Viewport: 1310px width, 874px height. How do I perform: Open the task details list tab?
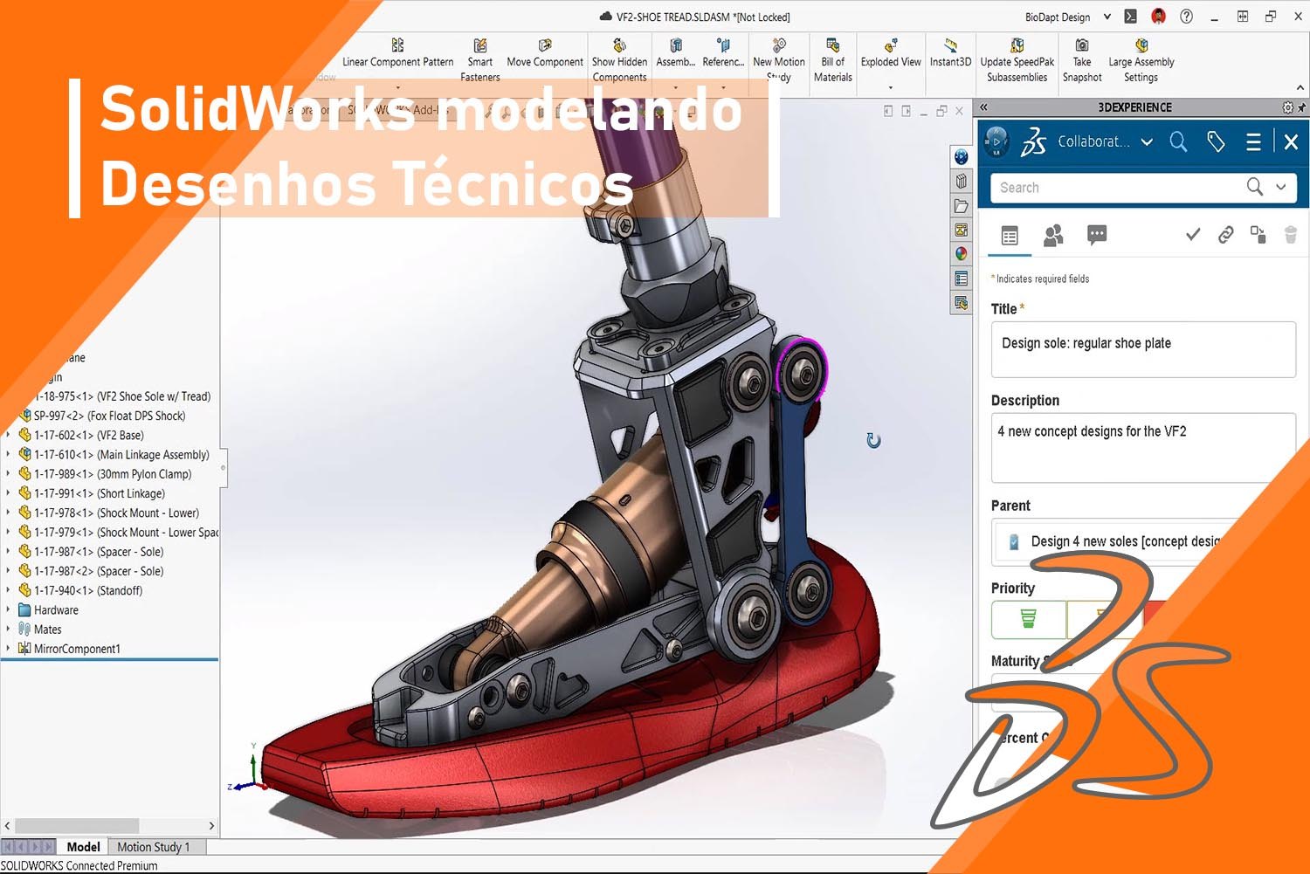click(x=1010, y=236)
